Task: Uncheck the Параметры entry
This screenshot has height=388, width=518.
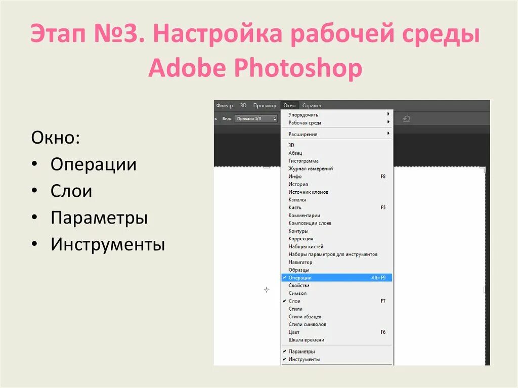Action: tap(337, 351)
